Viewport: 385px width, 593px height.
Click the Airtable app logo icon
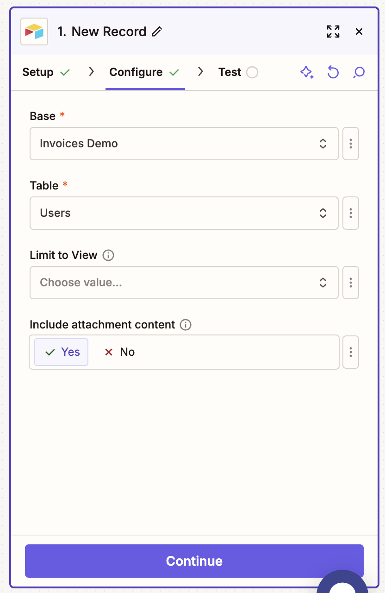coord(34,32)
